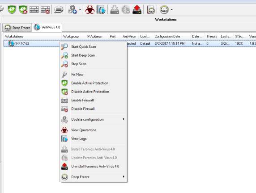Click the Enable Firewall toolbar brick icon
This screenshot has width=256, height=193.
click(x=34, y=9)
